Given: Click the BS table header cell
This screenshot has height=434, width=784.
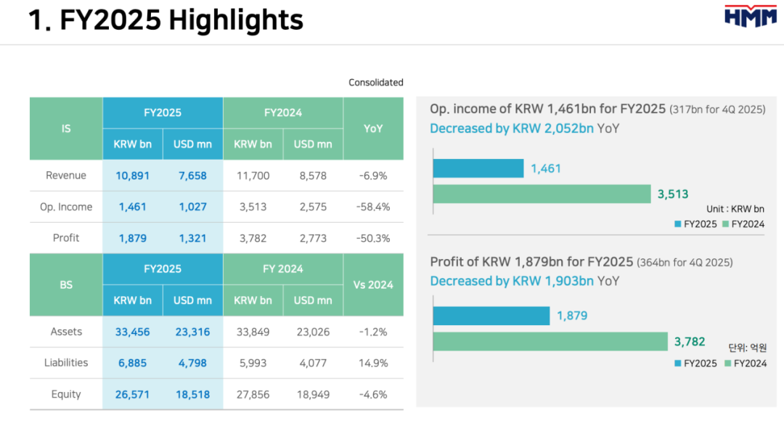Looking at the screenshot, I should click(66, 284).
